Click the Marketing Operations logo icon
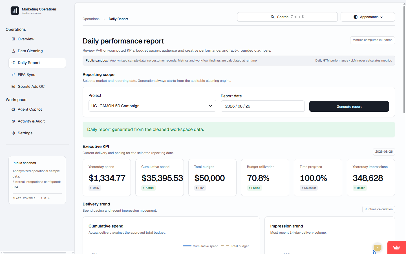 tap(15, 11)
